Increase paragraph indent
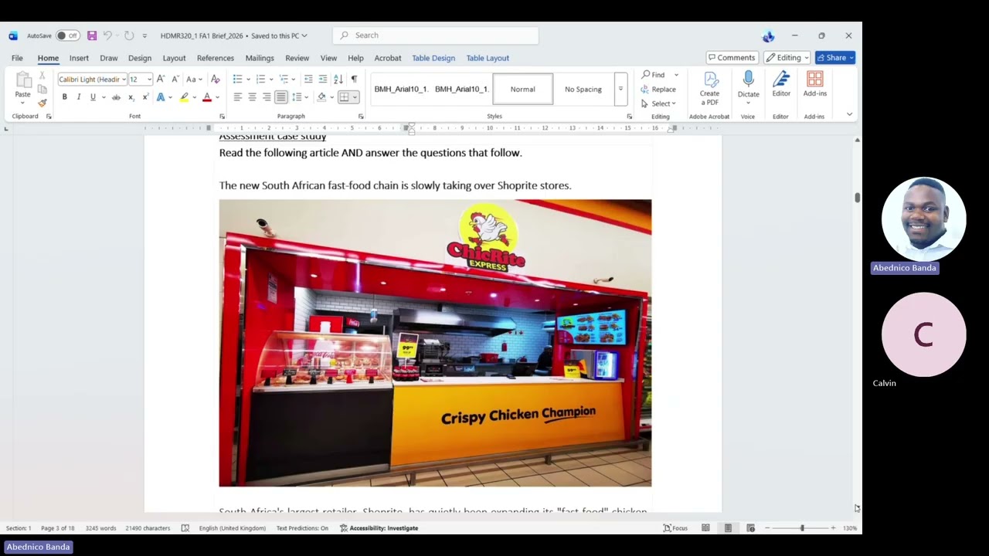The height and width of the screenshot is (556, 989). 323,79
